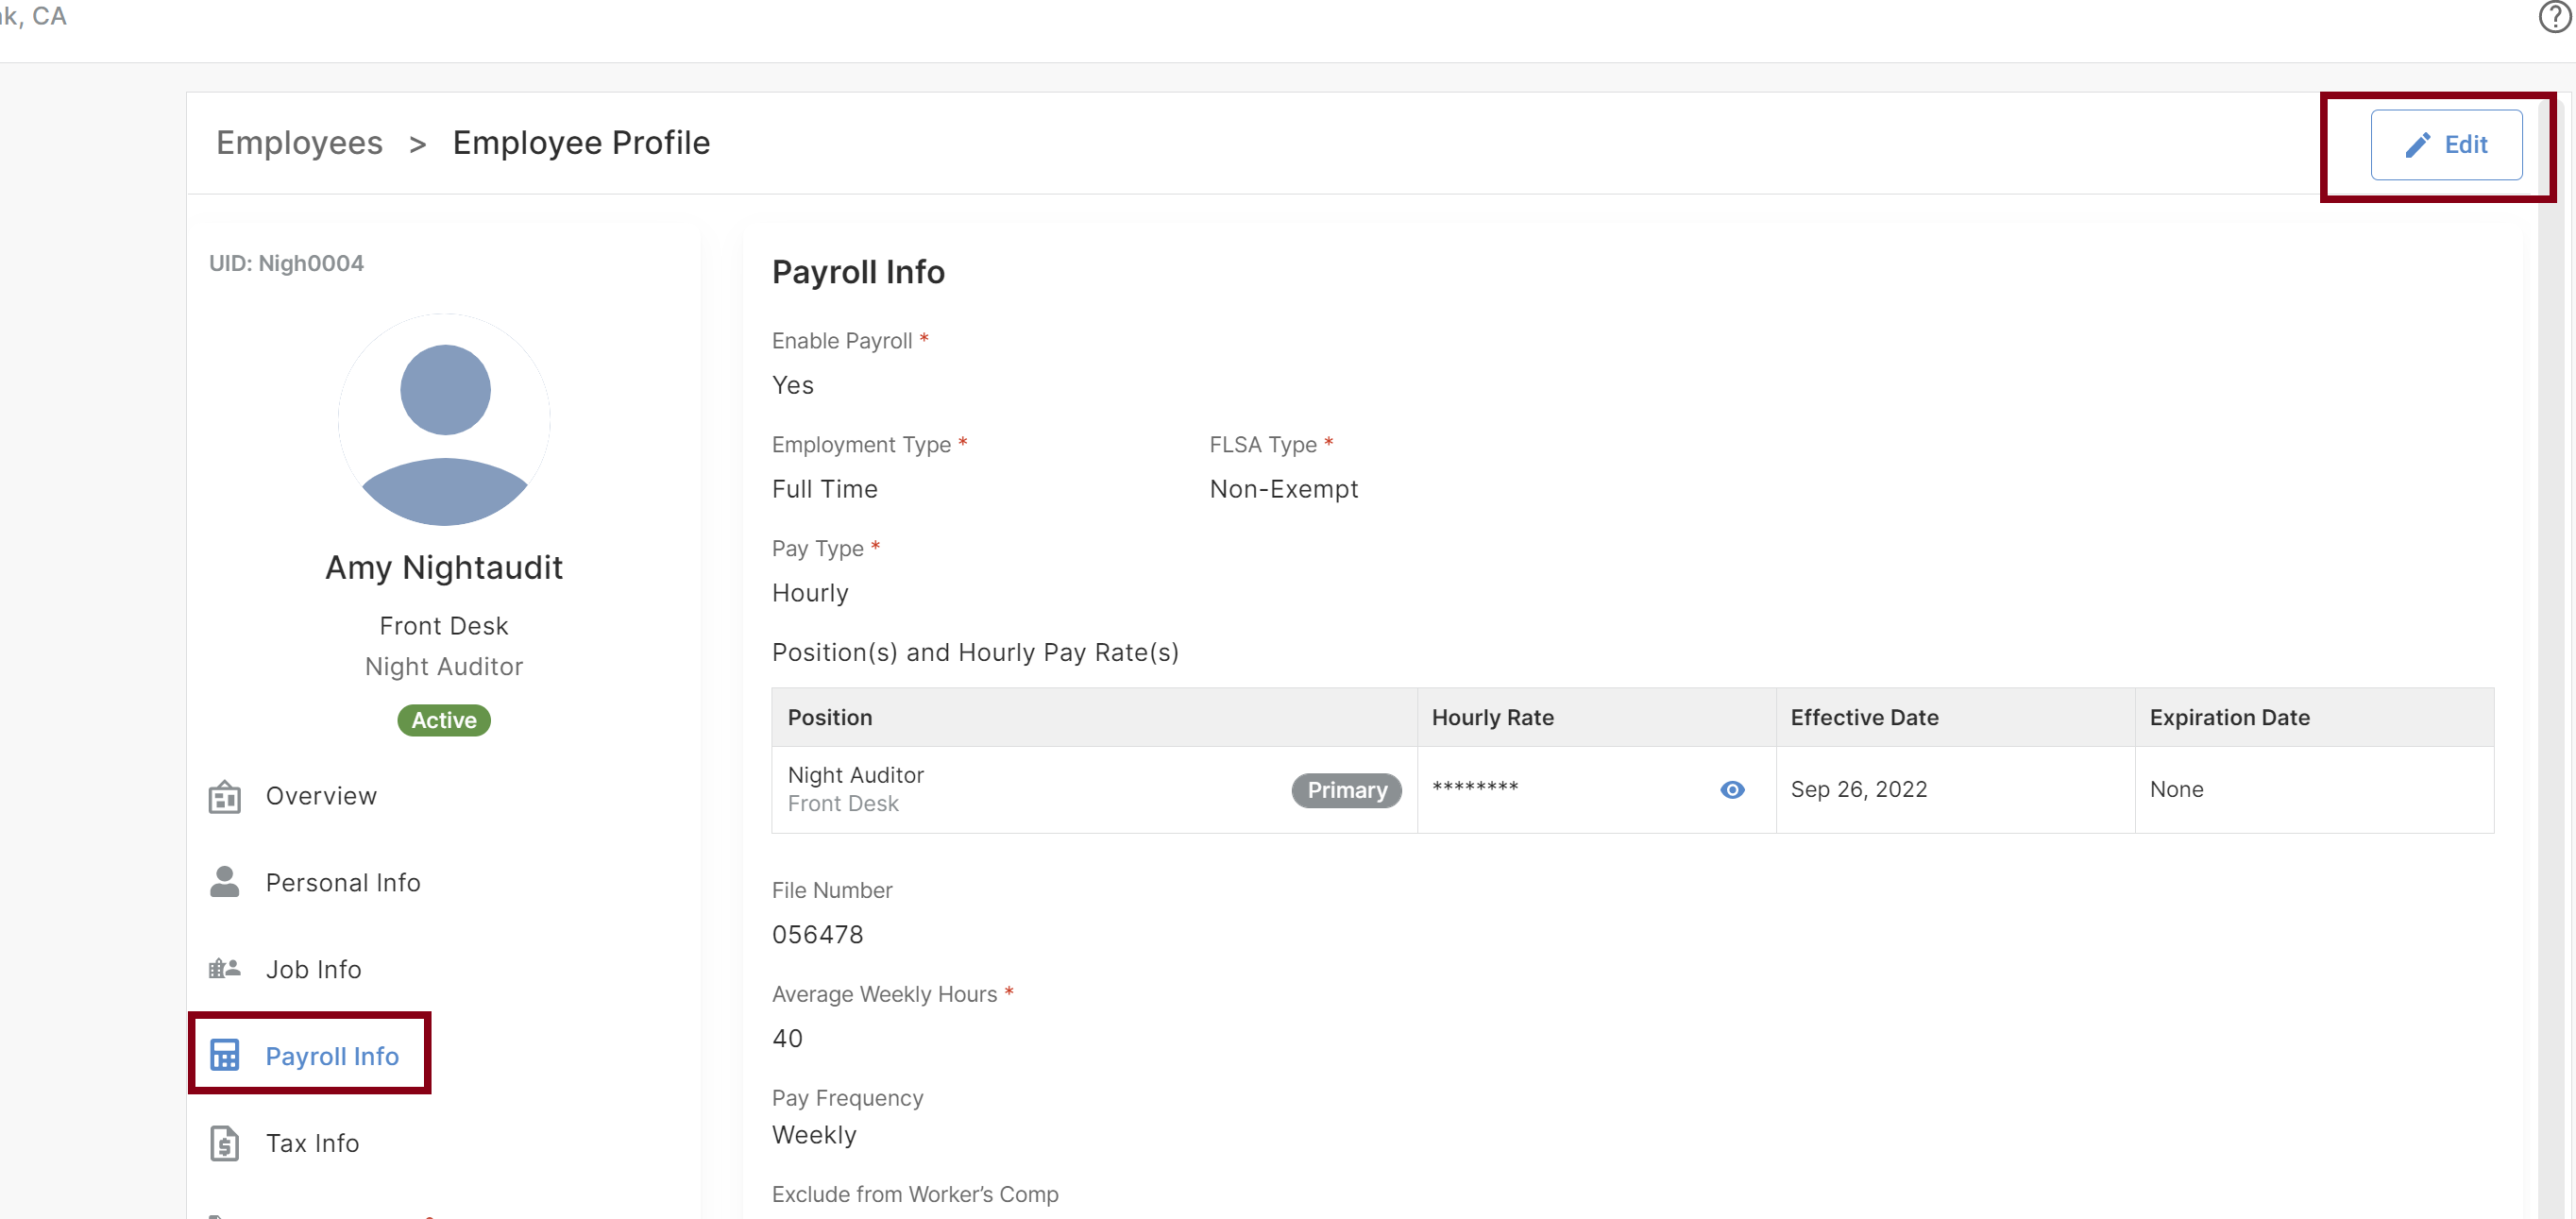Click the Payroll Info calculator icon
The height and width of the screenshot is (1219, 2576).
(224, 1055)
